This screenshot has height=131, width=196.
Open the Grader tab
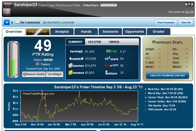tap(159, 31)
